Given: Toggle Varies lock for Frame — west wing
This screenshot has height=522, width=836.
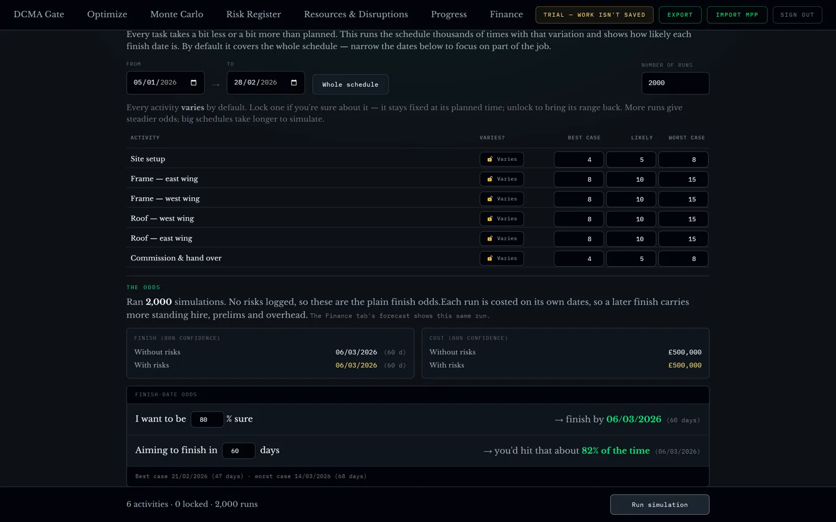Looking at the screenshot, I should tap(502, 199).
